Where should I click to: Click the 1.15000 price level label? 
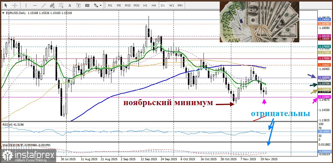point(324,97)
